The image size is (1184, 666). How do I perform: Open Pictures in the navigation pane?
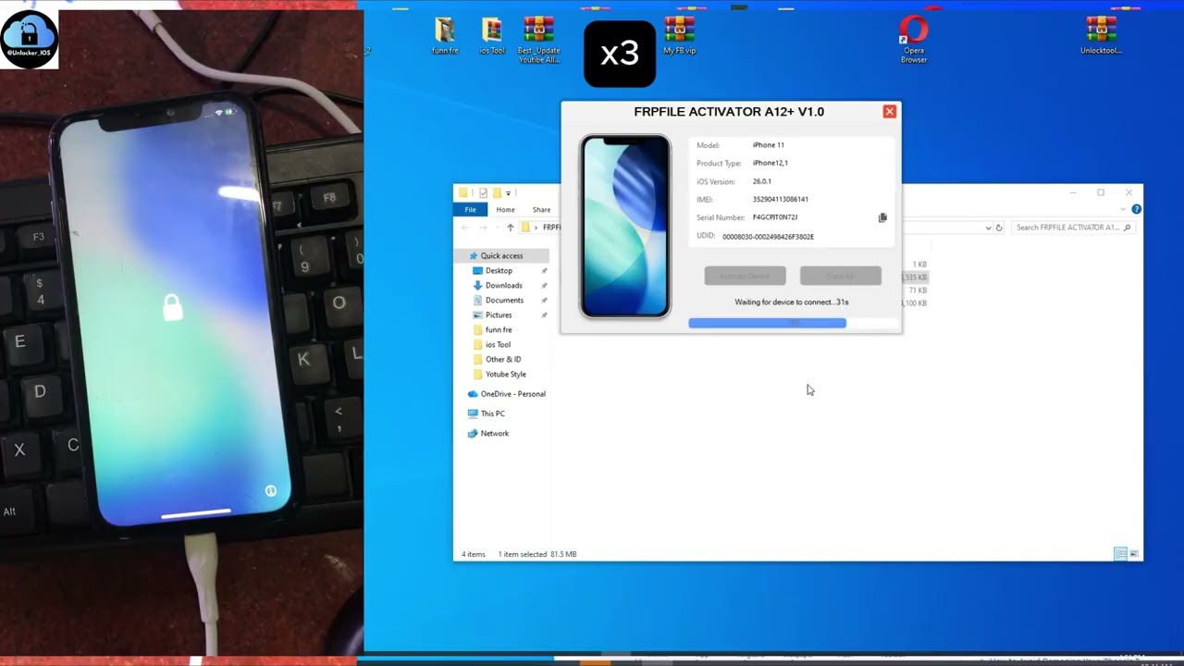click(x=499, y=315)
